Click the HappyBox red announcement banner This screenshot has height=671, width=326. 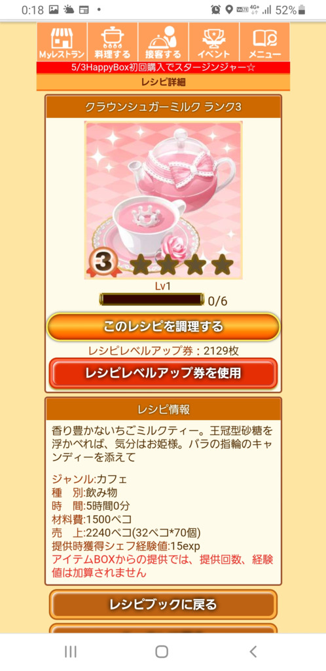(x=163, y=67)
